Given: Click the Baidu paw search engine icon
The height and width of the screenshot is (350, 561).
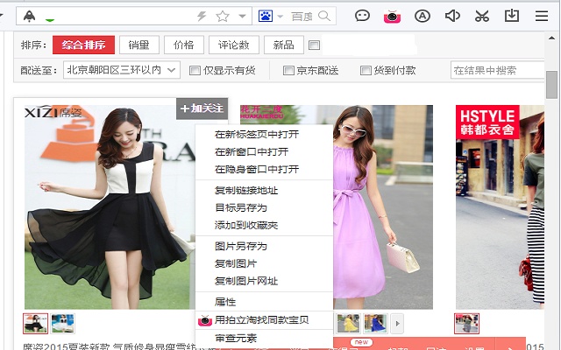Looking at the screenshot, I should coord(266,16).
